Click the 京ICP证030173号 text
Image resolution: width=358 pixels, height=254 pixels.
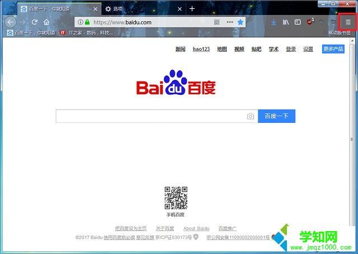pyautogui.click(x=173, y=237)
